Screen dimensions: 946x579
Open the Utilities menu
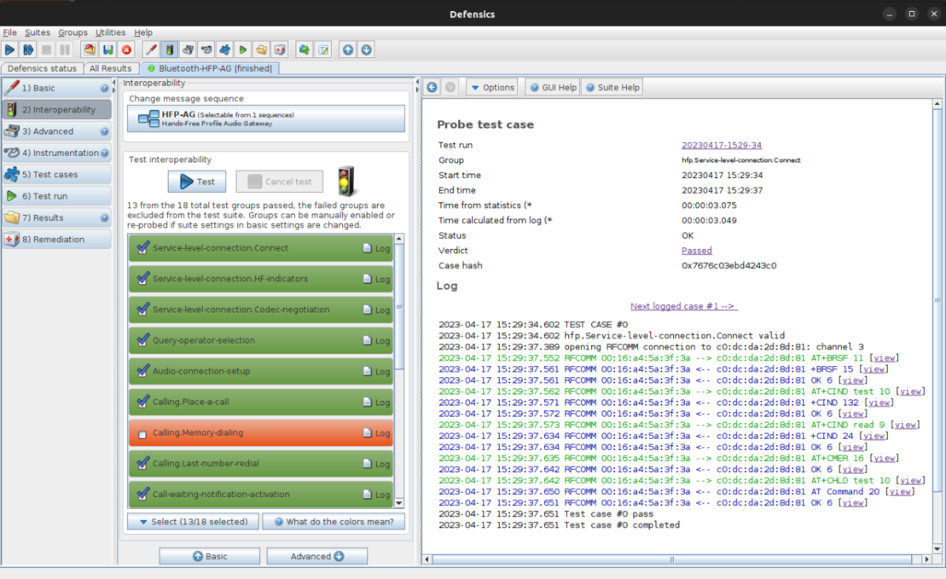pos(110,32)
